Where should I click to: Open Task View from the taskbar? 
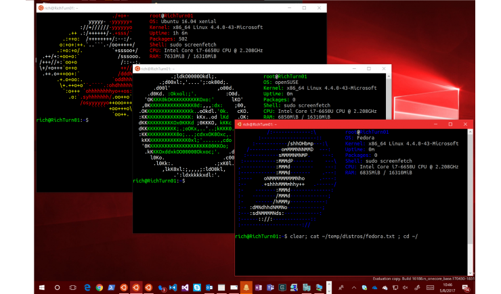(72, 287)
